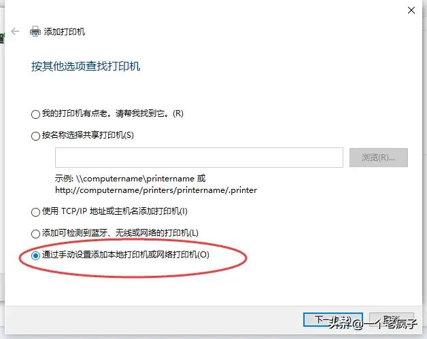Focus the shared printer name input field
The height and width of the screenshot is (339, 427).
(199, 158)
